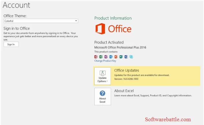The height and width of the screenshot is (125, 204).
Task: Click the Word app icon
Action: pyautogui.click(x=126, y=57)
